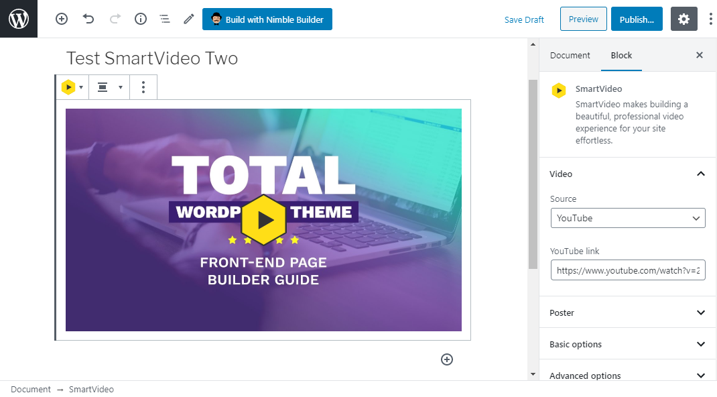Image resolution: width=717 pixels, height=397 pixels.
Task: Click the yellow hexagon play button
Action: pyautogui.click(x=264, y=220)
